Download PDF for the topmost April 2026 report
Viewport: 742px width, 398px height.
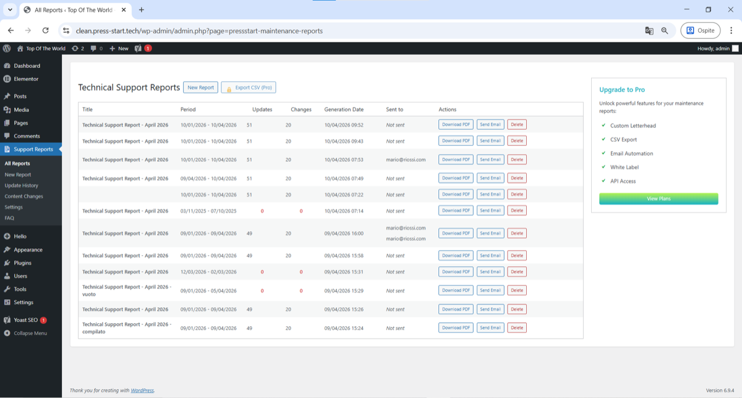pos(456,124)
